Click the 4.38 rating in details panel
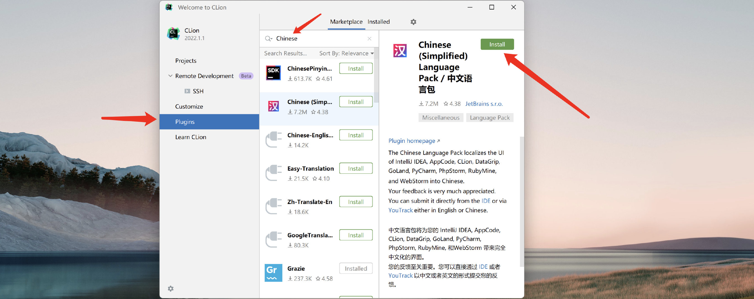Screen dimensions: 754x299 point(452,104)
